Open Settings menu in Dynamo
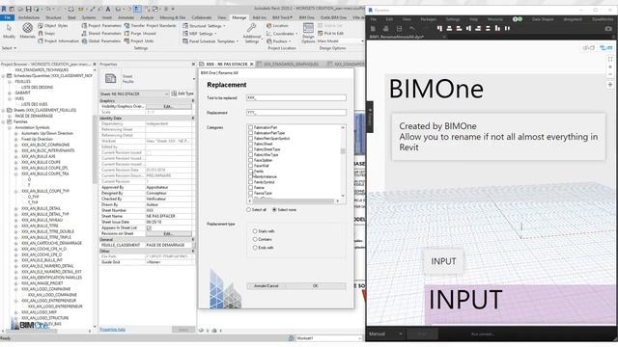The width and height of the screenshot is (618, 347). tap(452, 19)
